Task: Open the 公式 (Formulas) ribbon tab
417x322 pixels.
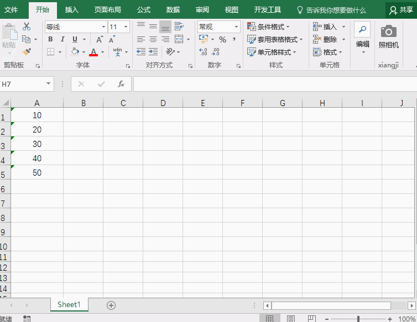Action: tap(143, 9)
